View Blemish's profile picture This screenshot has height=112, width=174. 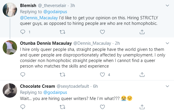click(x=10, y=10)
